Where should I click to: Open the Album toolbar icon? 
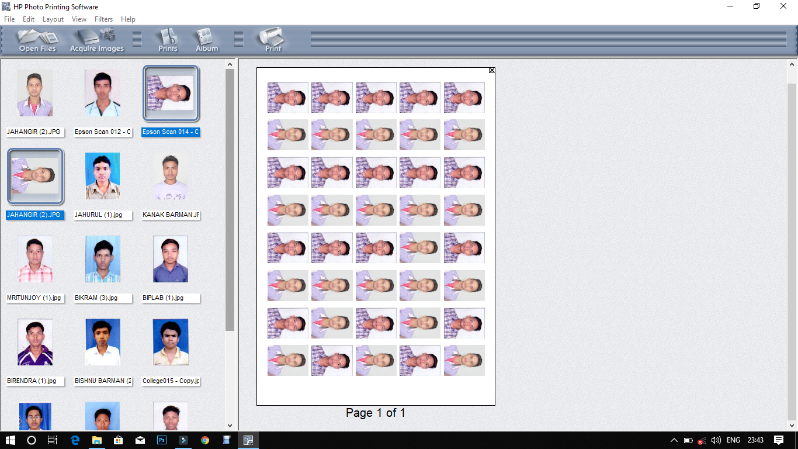point(207,40)
